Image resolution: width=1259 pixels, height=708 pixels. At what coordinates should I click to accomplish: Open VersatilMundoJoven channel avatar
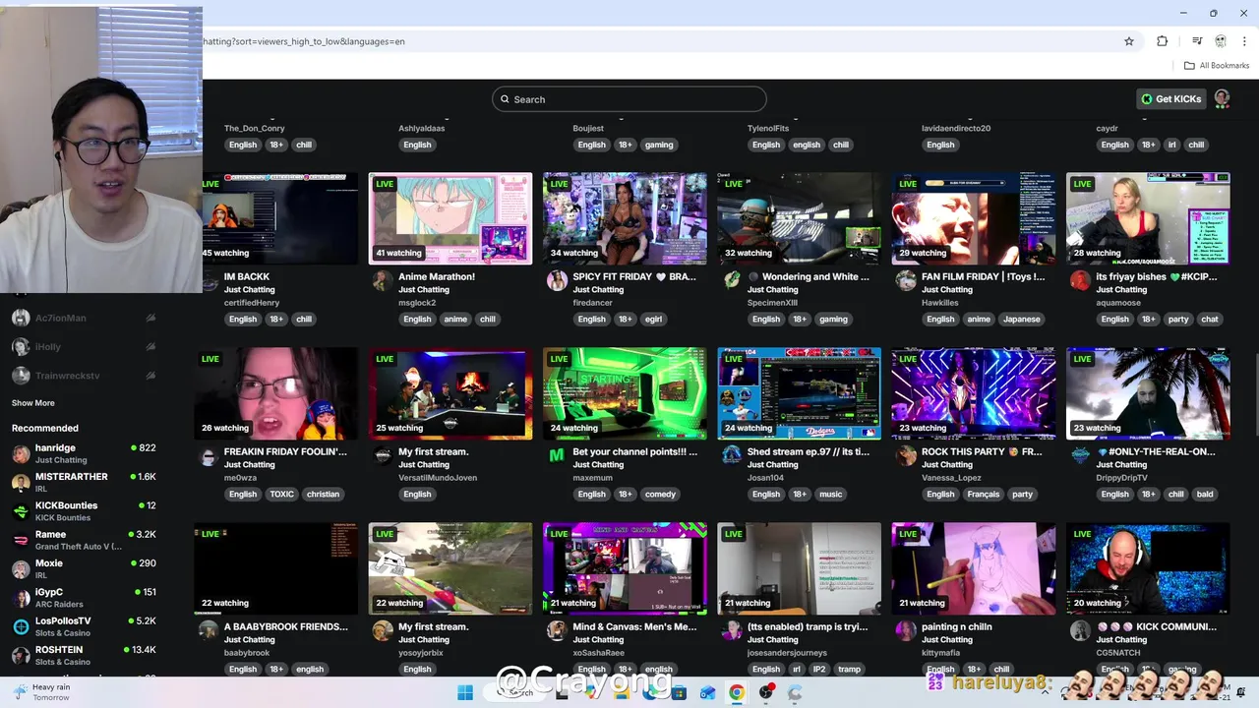tap(382, 455)
